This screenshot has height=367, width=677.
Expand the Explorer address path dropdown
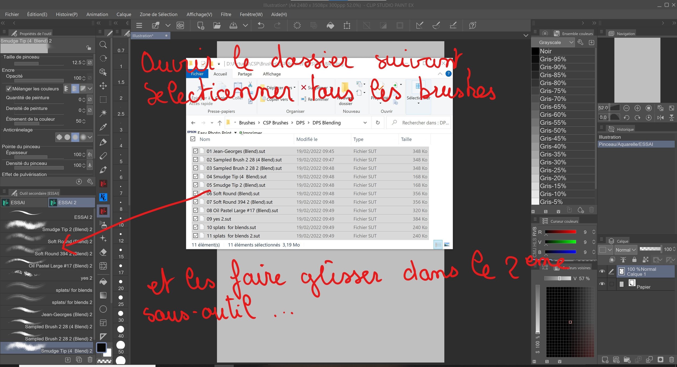pos(365,123)
